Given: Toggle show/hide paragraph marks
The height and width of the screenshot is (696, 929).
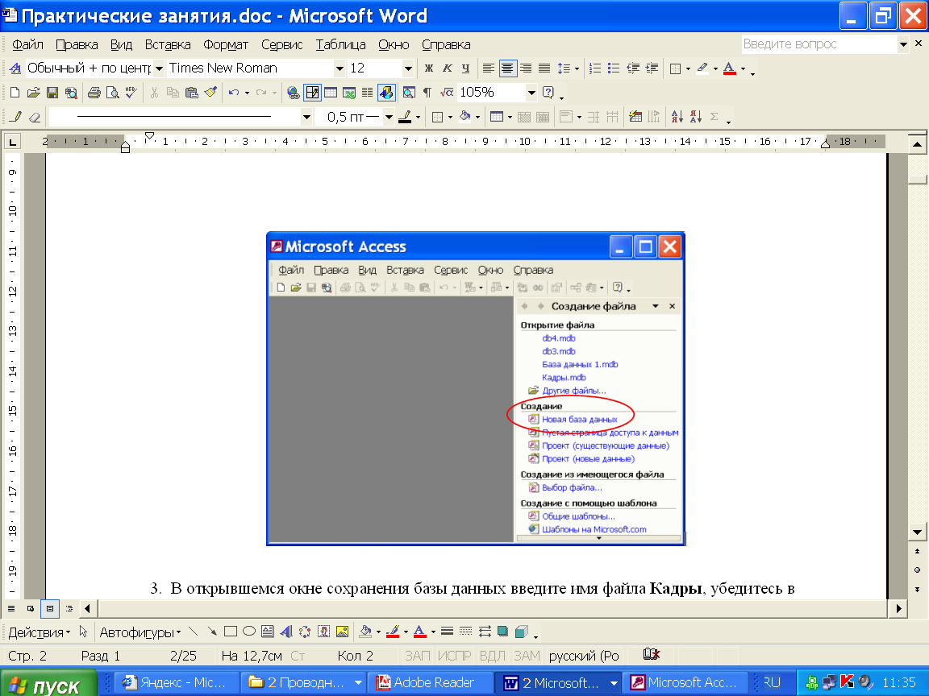Looking at the screenshot, I should click(x=427, y=93).
